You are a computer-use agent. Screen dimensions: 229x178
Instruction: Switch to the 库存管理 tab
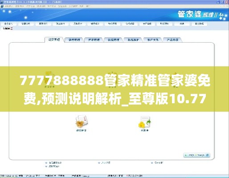tap(94, 40)
